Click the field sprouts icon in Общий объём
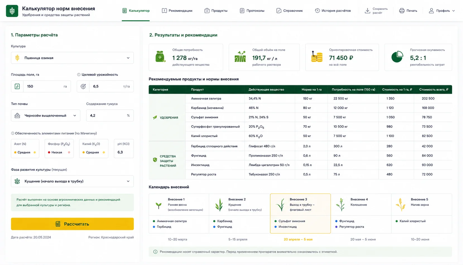Screen dimensions: 463x265 point(240,57)
